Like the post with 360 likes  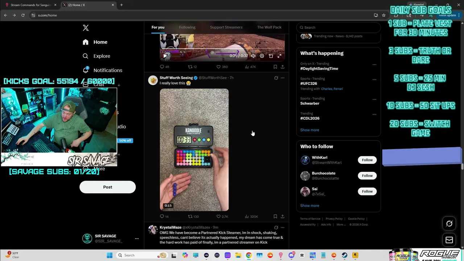click(222, 67)
